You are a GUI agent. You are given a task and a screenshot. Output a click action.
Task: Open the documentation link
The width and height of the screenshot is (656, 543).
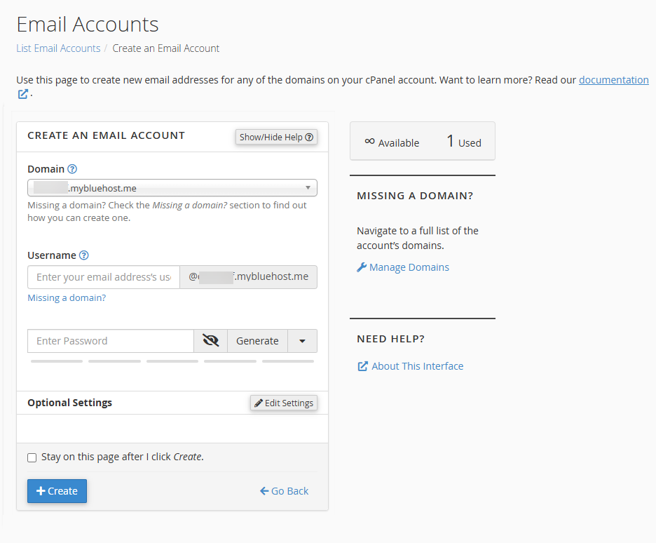613,79
